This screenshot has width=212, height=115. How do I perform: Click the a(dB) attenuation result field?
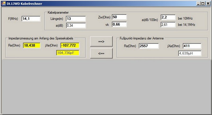click(x=76, y=25)
